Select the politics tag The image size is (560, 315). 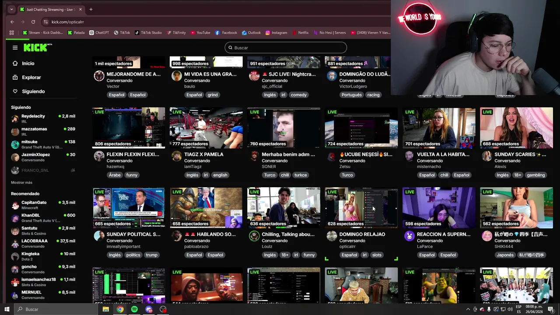[133, 255]
